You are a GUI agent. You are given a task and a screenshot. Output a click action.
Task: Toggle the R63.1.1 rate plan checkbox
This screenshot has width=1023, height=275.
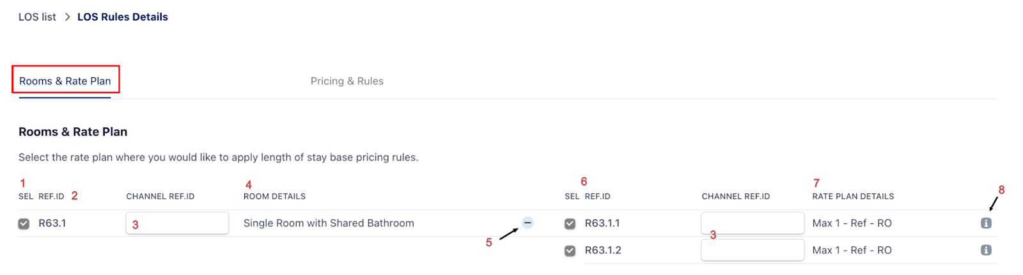570,224
